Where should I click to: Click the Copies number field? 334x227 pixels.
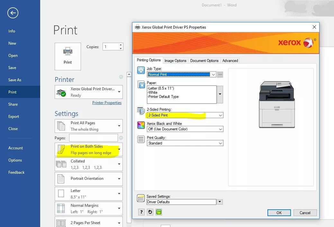(x=111, y=47)
